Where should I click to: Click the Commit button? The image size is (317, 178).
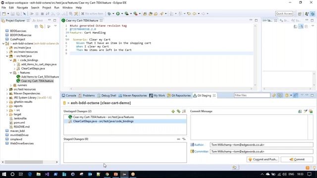(x=297, y=159)
